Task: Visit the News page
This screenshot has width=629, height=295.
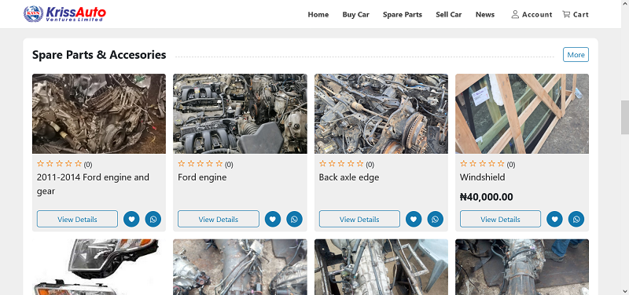Action: (x=485, y=14)
